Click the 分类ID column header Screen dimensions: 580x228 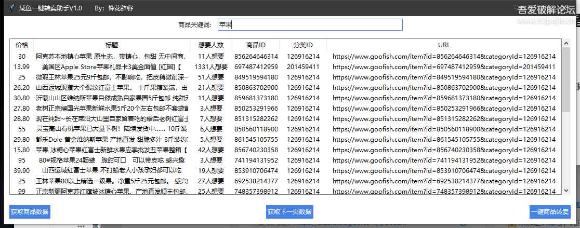click(x=303, y=45)
